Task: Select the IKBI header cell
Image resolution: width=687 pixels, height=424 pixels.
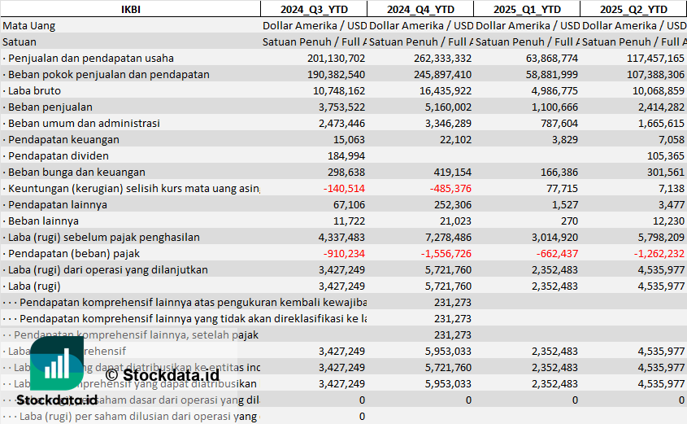Action: click(x=131, y=9)
